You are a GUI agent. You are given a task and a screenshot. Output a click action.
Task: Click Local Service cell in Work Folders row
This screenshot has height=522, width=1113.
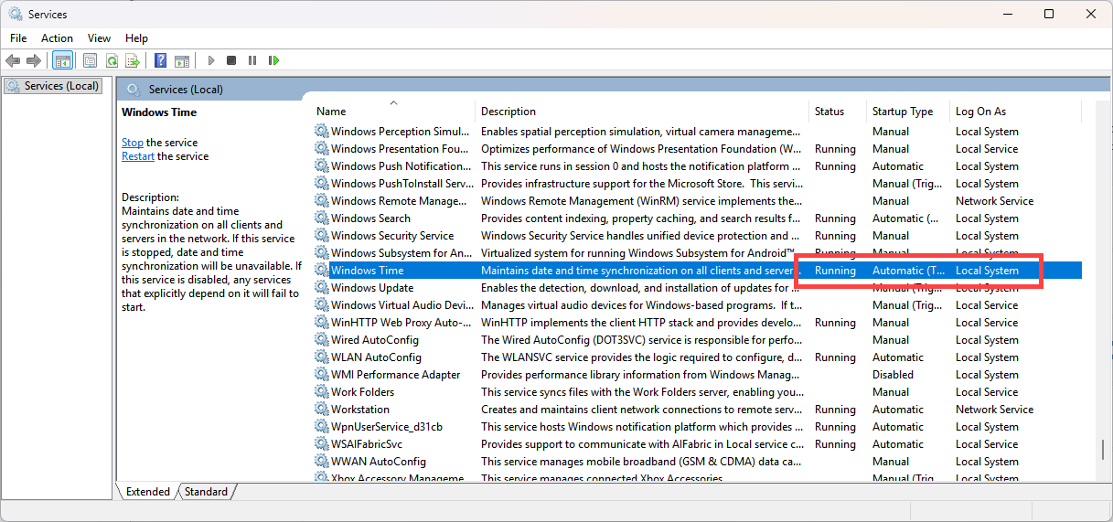(x=987, y=392)
